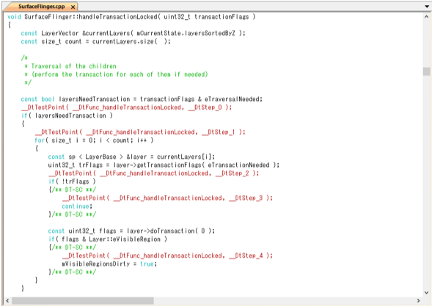Click the vertical scrollbar thumb
This screenshot has height=306, width=432.
(426, 72)
